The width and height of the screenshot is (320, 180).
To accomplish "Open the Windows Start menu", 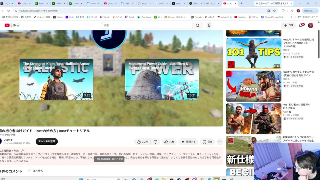I will click(x=81, y=179).
